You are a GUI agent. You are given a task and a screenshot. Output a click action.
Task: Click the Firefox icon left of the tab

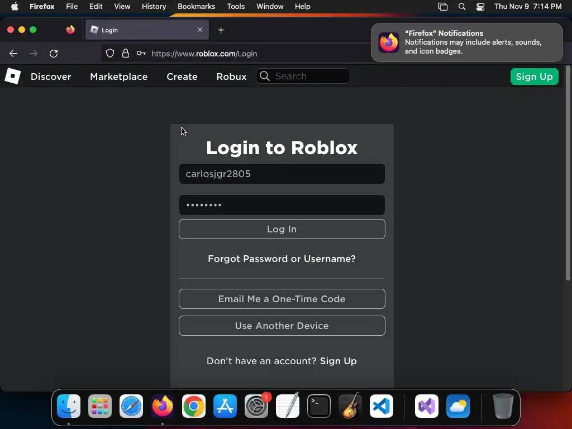(x=70, y=30)
